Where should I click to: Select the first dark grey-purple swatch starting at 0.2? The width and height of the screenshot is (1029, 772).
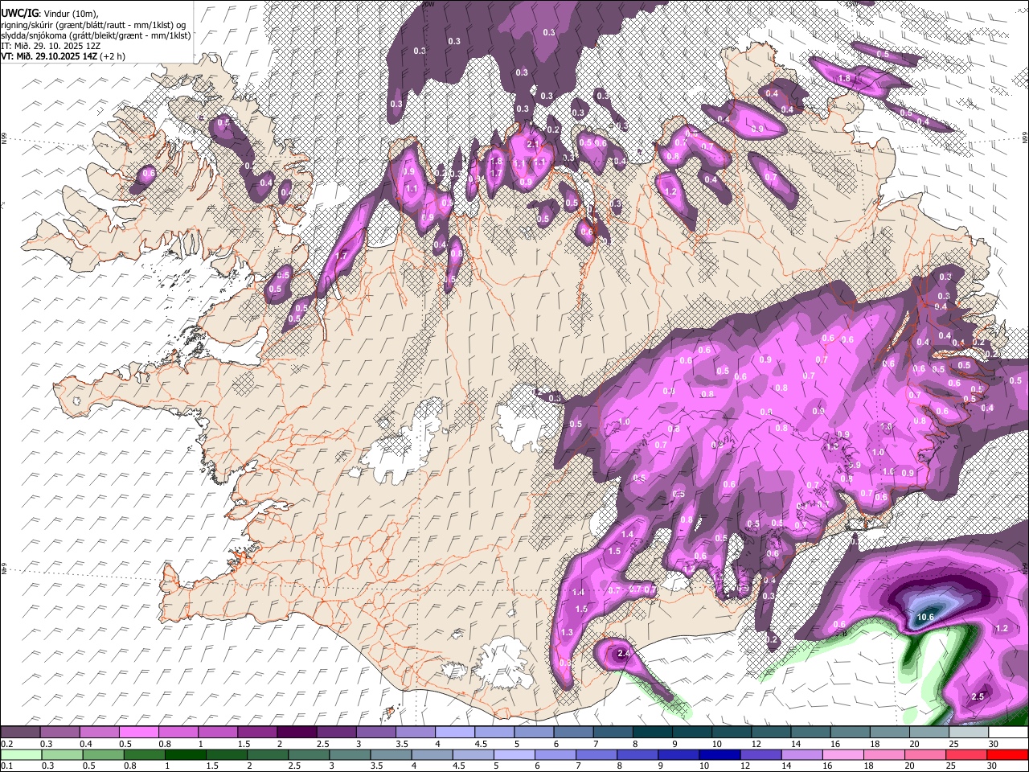coord(20,733)
